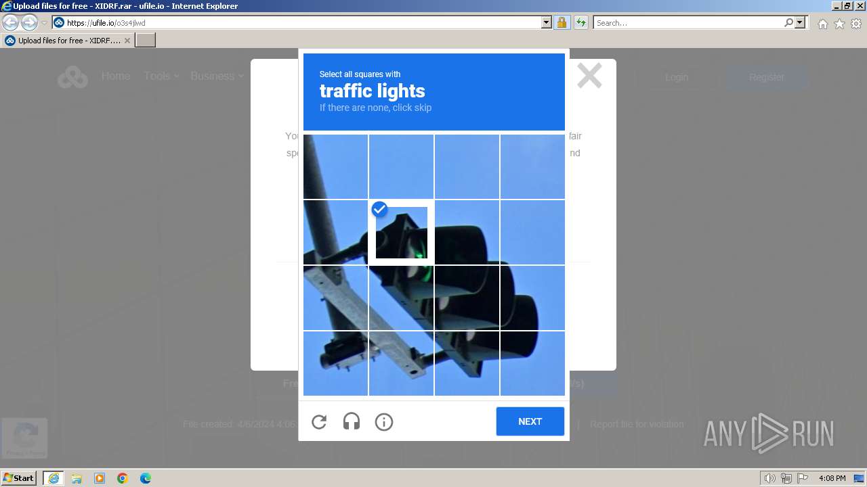Open Internet Explorer from the taskbar
The width and height of the screenshot is (867, 487).
click(x=54, y=478)
